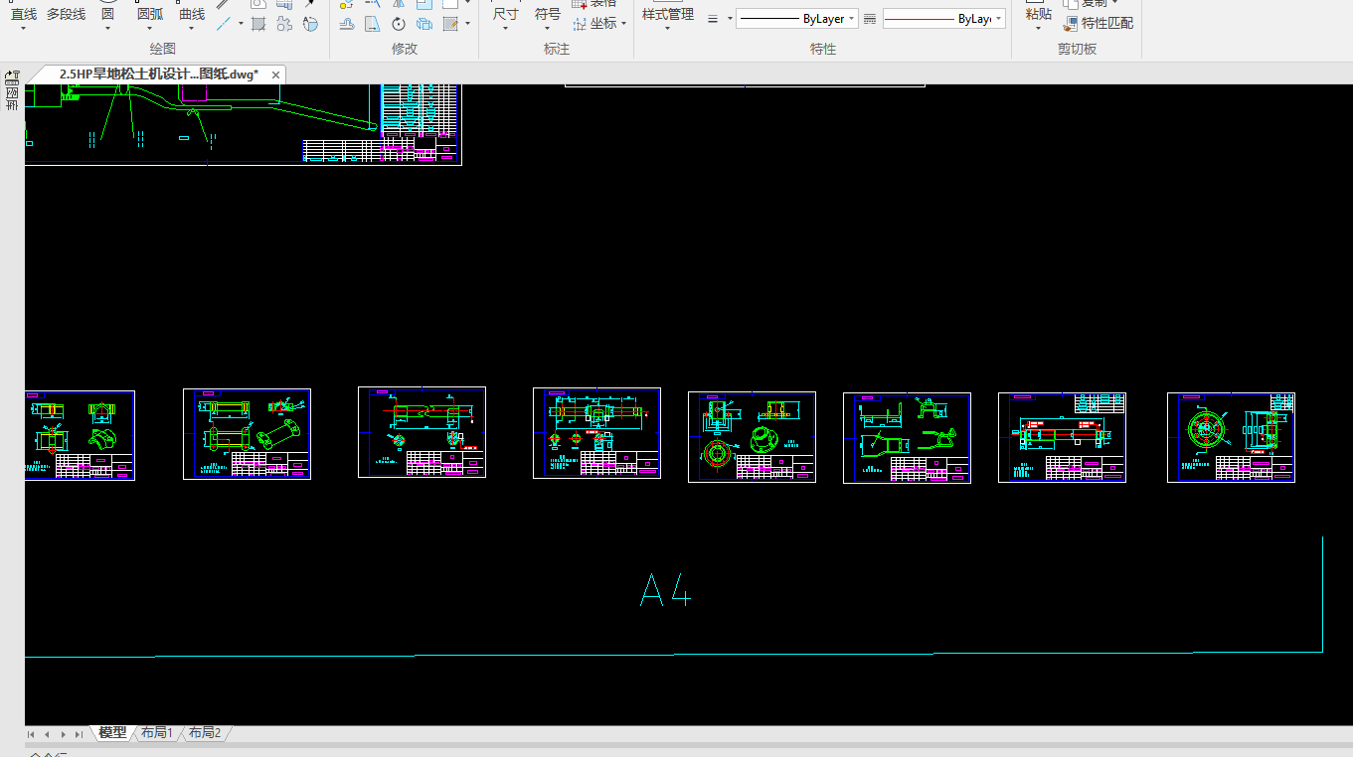Open the 符号 symbol menu
Image resolution: width=1353 pixels, height=757 pixels.
(548, 15)
